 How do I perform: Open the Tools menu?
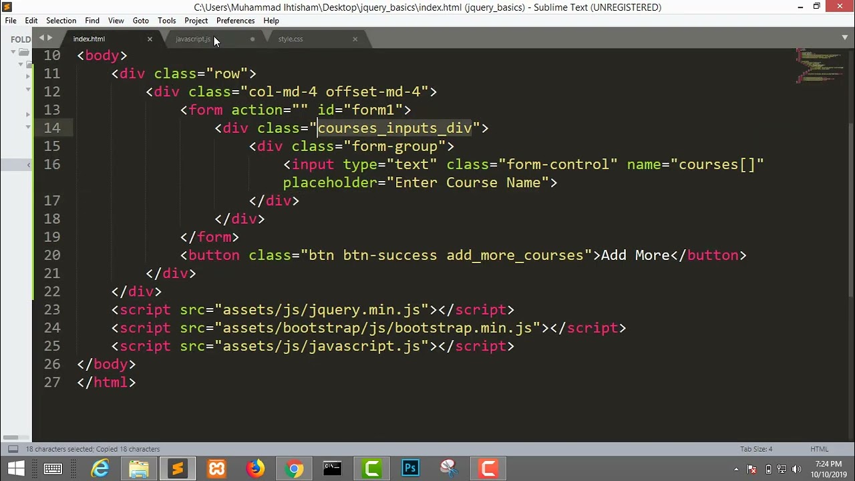click(167, 21)
